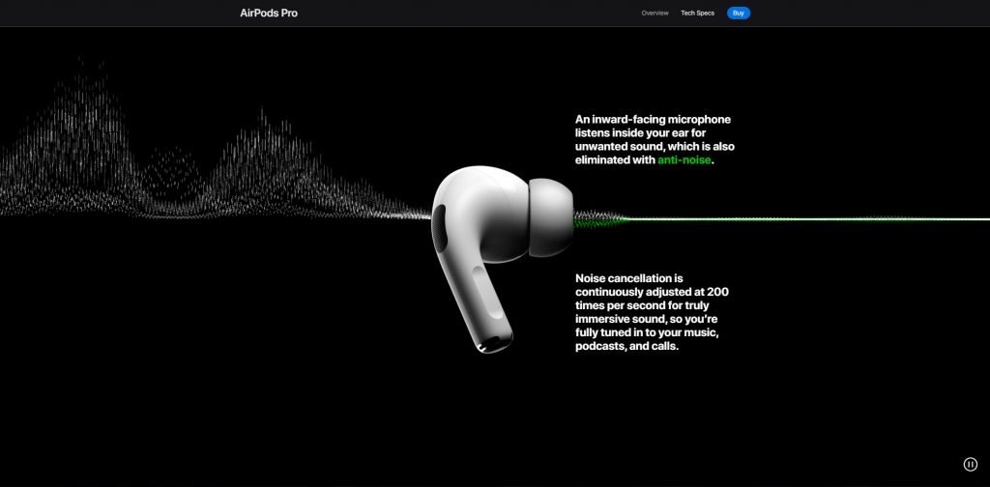990x487 pixels.
Task: Click the AirPods Pro page title
Action: click(x=269, y=14)
